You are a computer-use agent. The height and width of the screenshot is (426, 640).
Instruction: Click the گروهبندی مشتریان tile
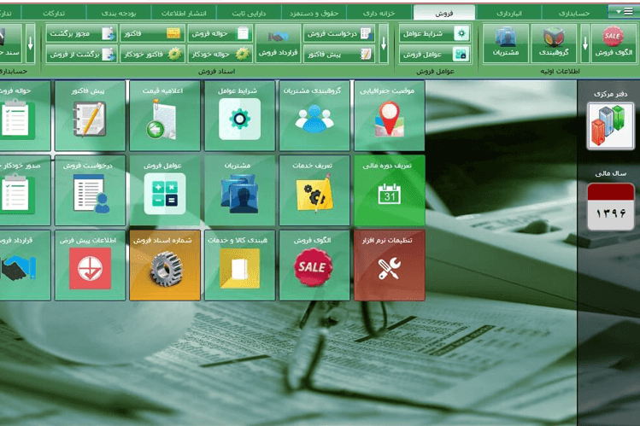(x=314, y=116)
